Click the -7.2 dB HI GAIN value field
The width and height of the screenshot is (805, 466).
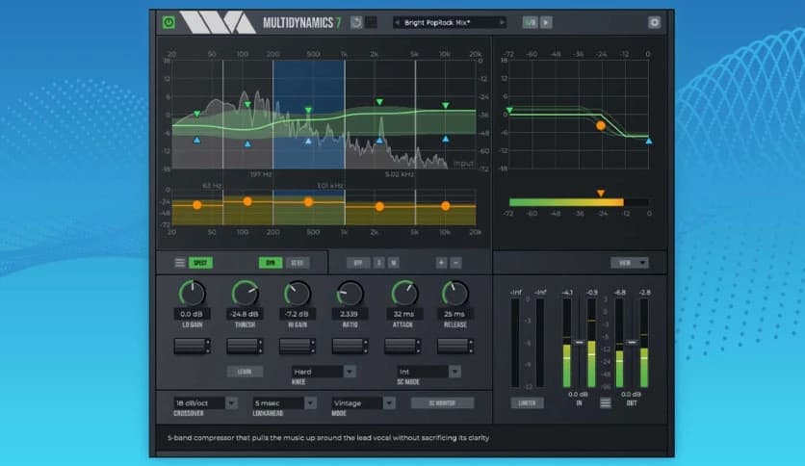click(298, 314)
